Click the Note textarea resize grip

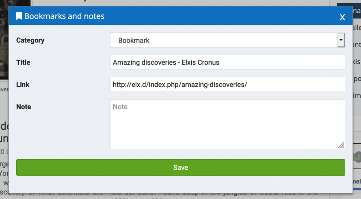341,145
